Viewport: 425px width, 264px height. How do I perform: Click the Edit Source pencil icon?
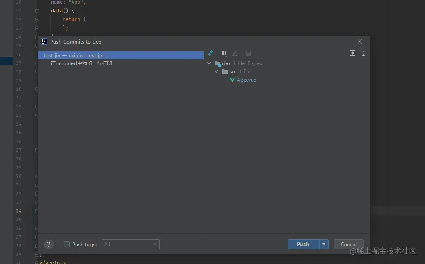(x=235, y=53)
